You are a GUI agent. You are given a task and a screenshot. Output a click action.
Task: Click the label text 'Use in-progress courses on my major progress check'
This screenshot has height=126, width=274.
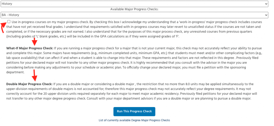pos(50,22)
